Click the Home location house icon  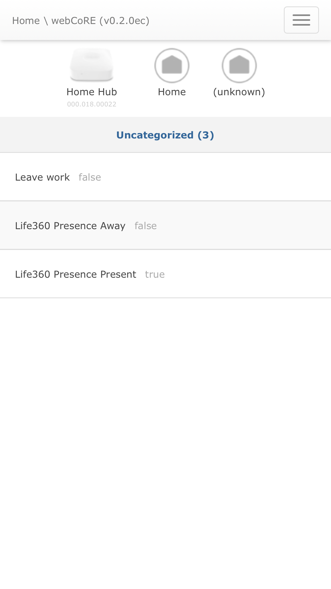172,65
